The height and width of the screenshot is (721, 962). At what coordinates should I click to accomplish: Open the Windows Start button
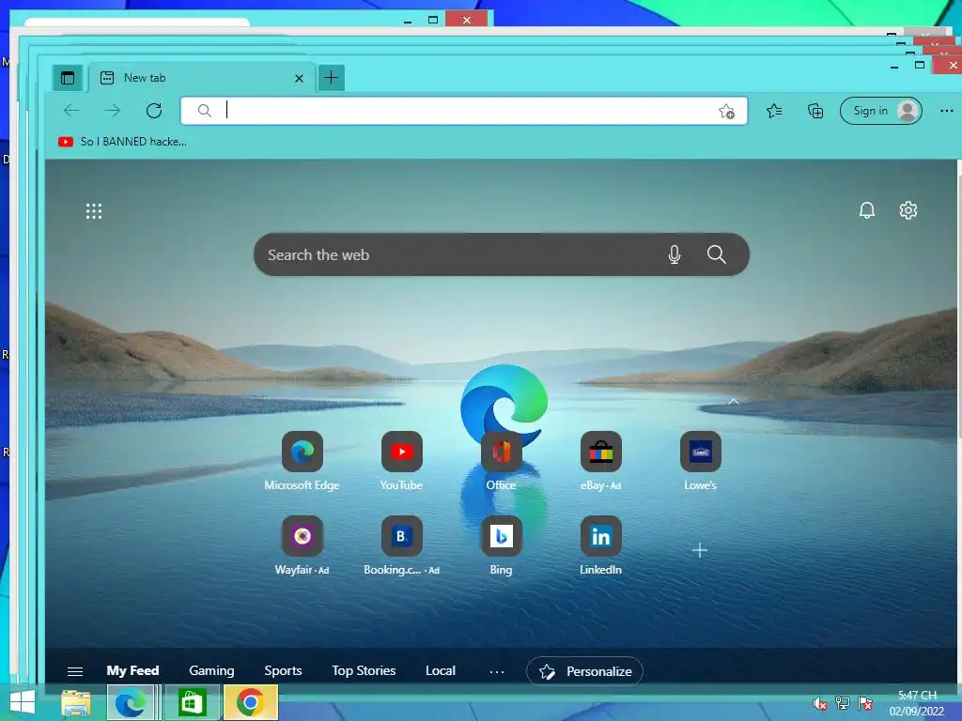(23, 702)
